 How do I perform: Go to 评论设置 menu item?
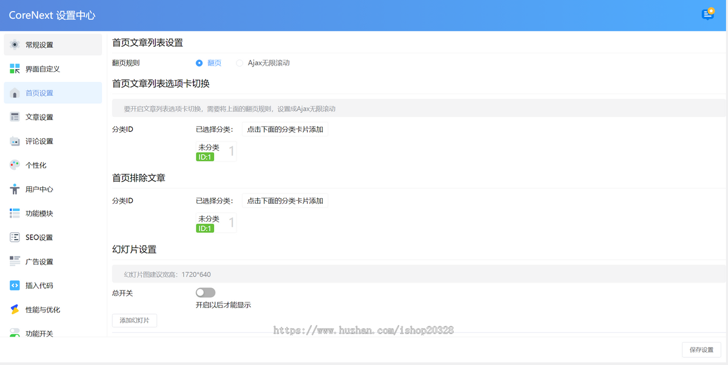point(53,141)
